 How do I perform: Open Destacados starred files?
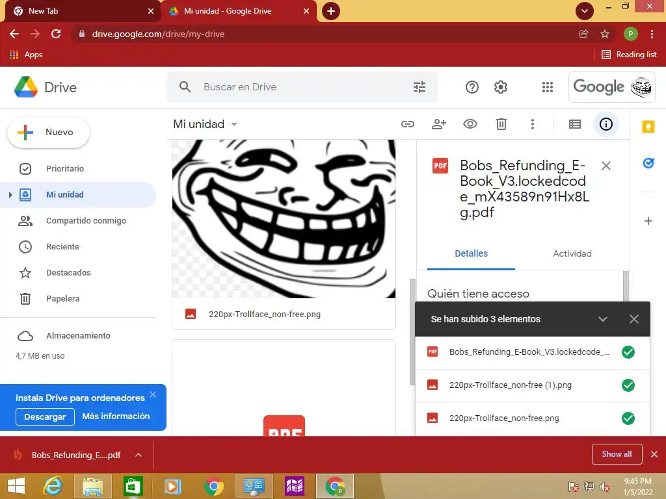pyautogui.click(x=68, y=272)
